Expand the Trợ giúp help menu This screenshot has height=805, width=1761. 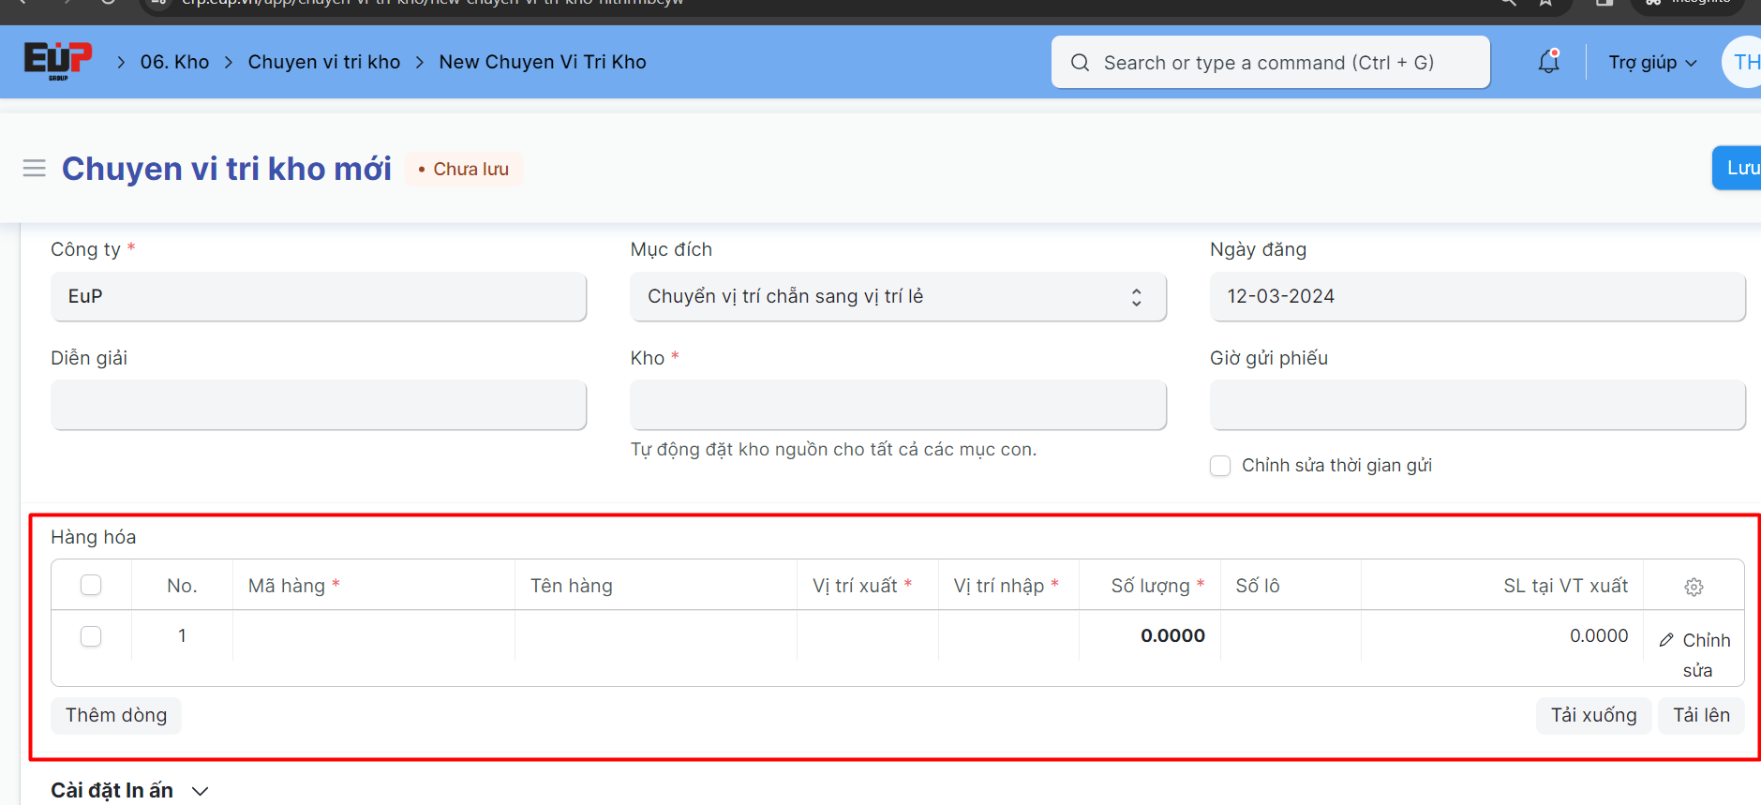[x=1652, y=63]
